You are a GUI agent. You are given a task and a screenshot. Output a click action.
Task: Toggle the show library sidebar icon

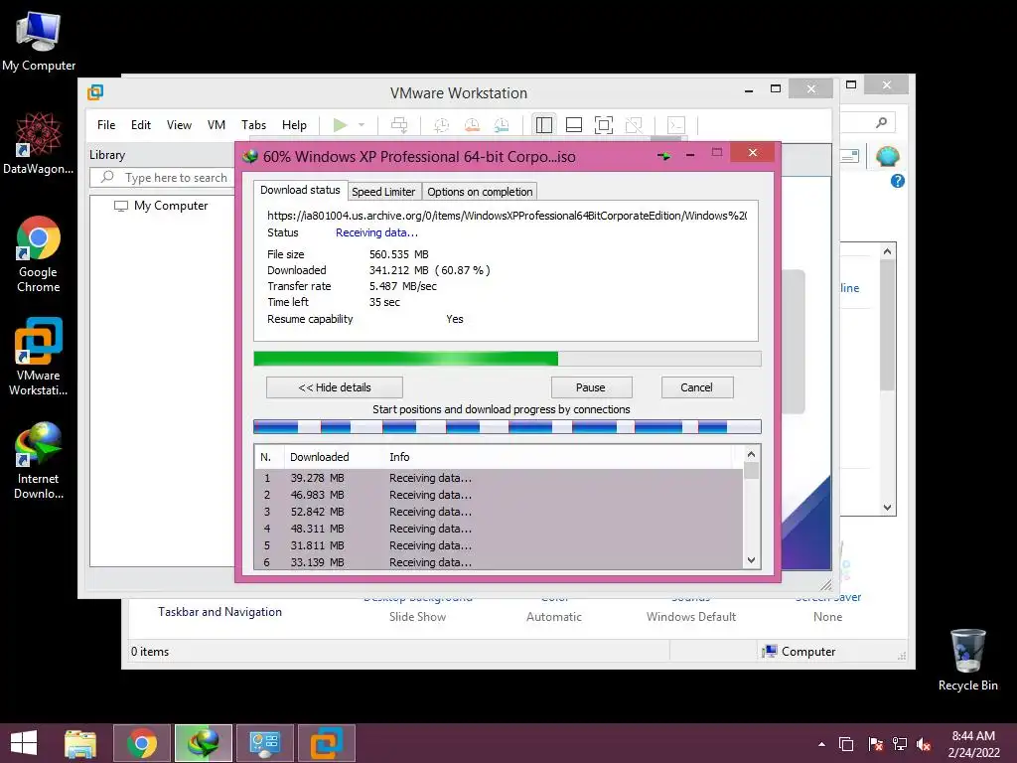[x=543, y=124]
